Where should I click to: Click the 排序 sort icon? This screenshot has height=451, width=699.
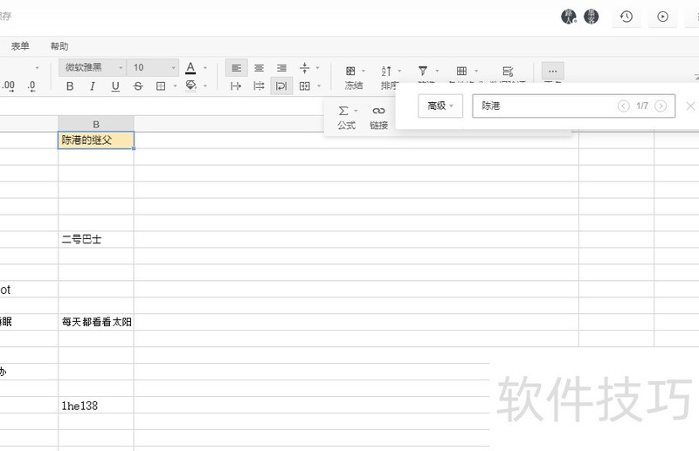coord(386,71)
